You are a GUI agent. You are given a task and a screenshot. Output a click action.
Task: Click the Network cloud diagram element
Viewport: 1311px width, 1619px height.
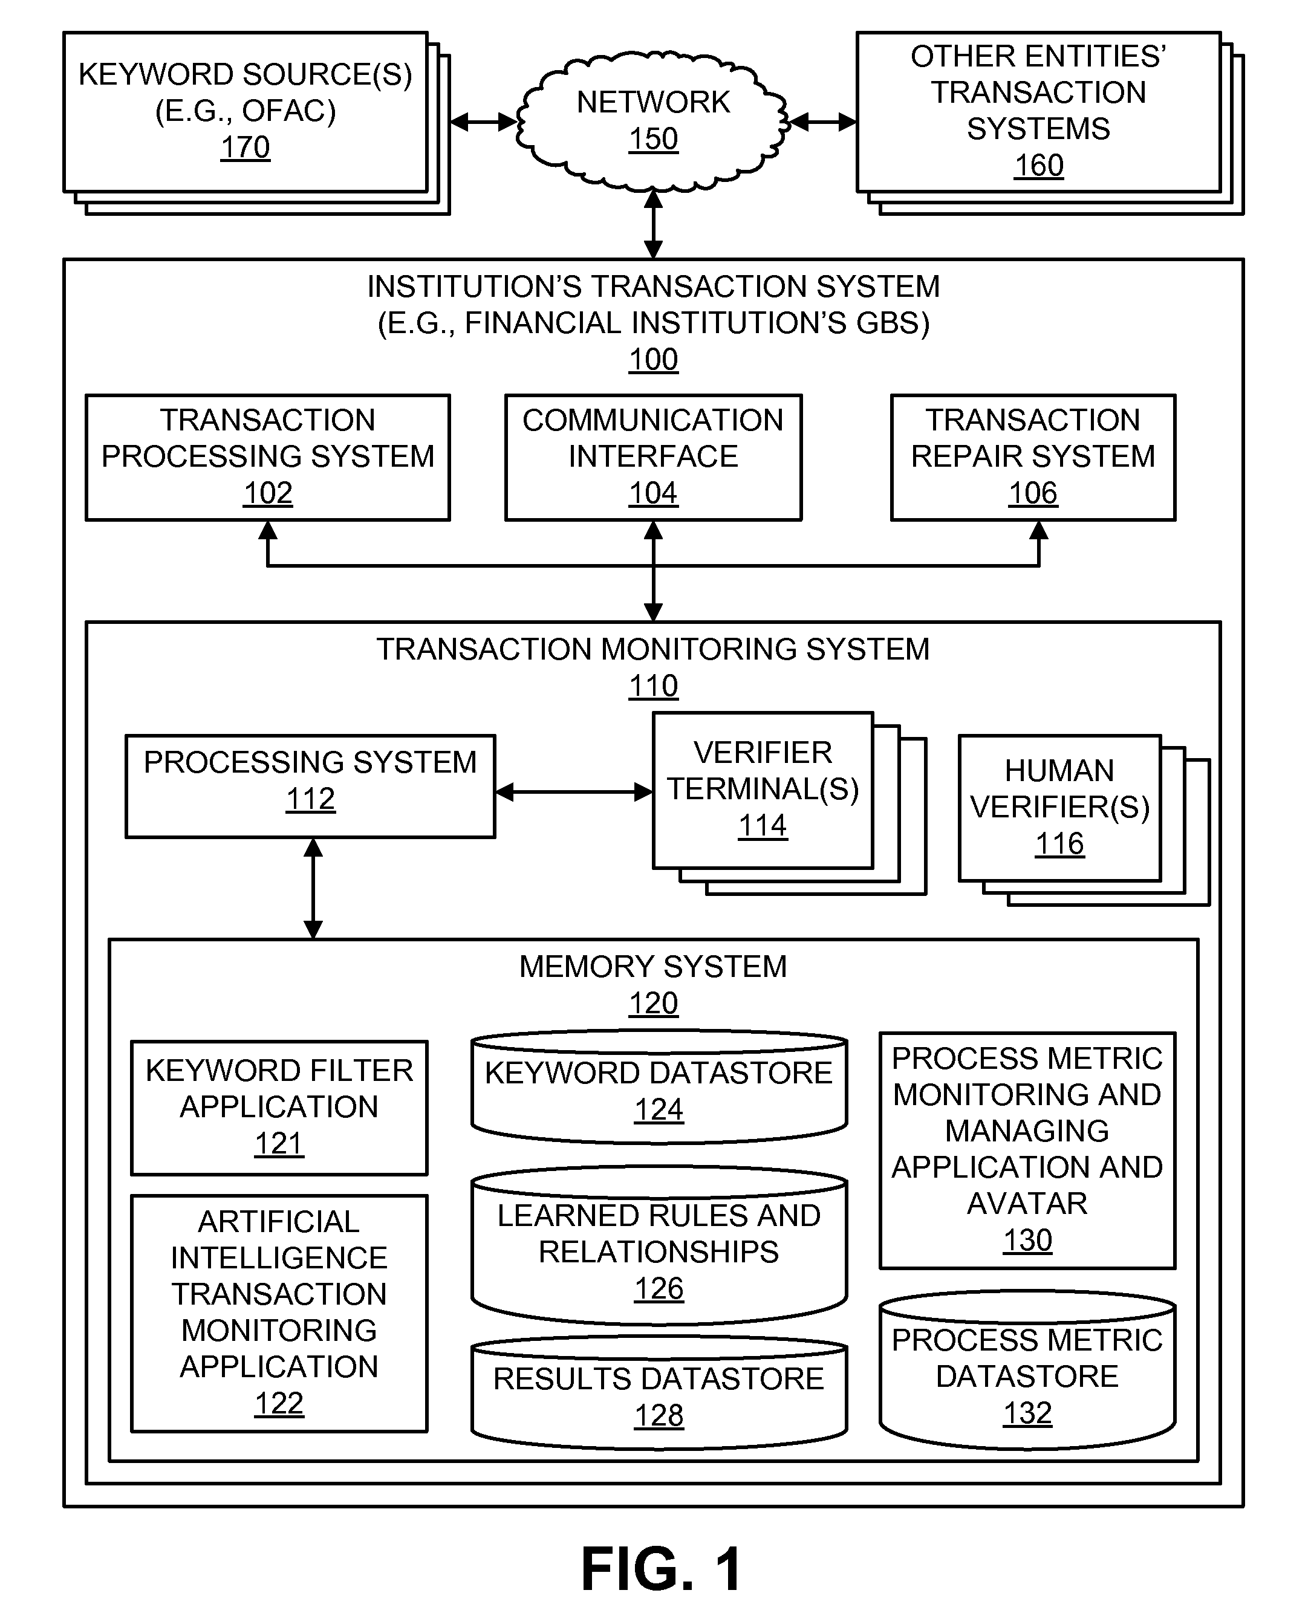tap(657, 99)
